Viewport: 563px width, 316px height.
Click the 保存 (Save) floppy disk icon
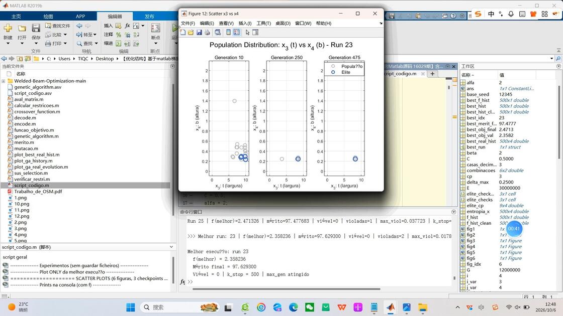36,28
